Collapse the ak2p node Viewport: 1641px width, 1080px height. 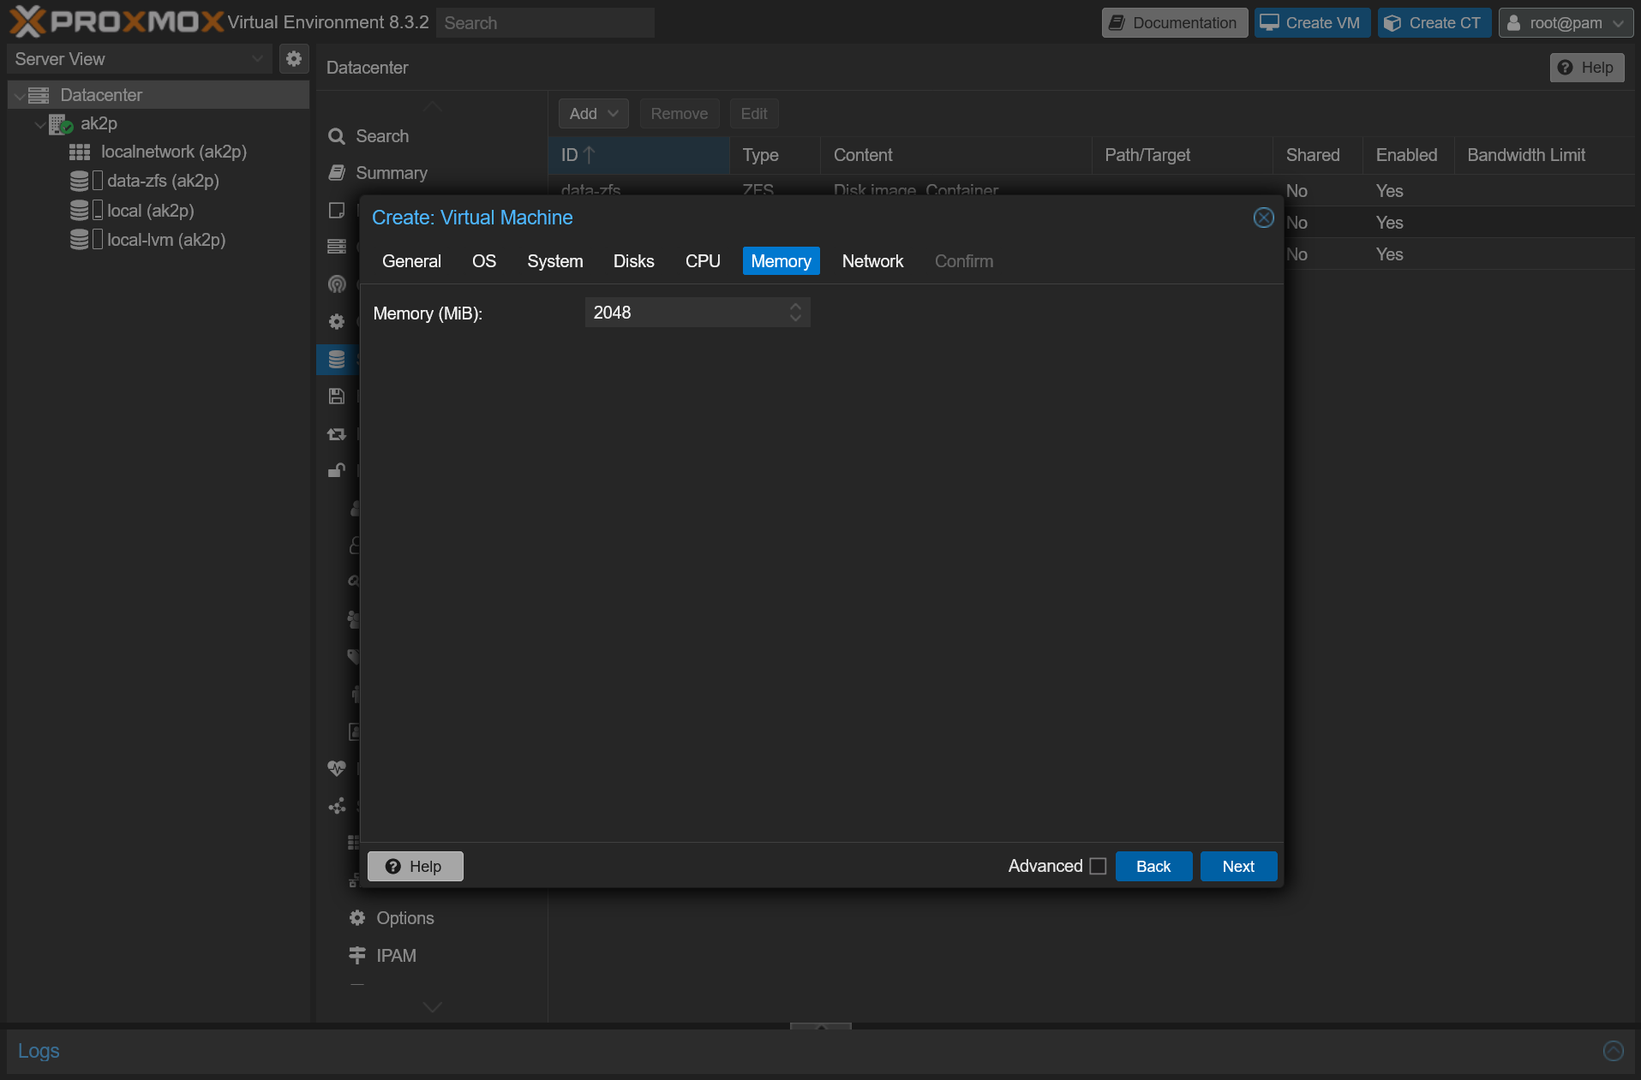pos(39,125)
